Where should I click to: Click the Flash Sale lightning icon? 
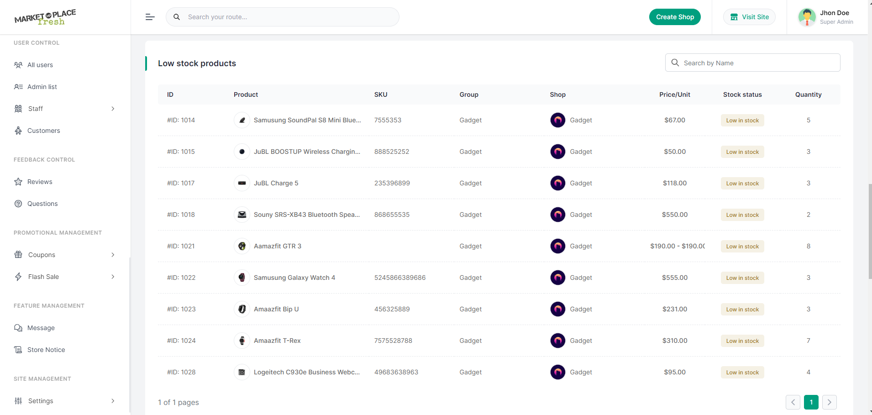tap(18, 277)
